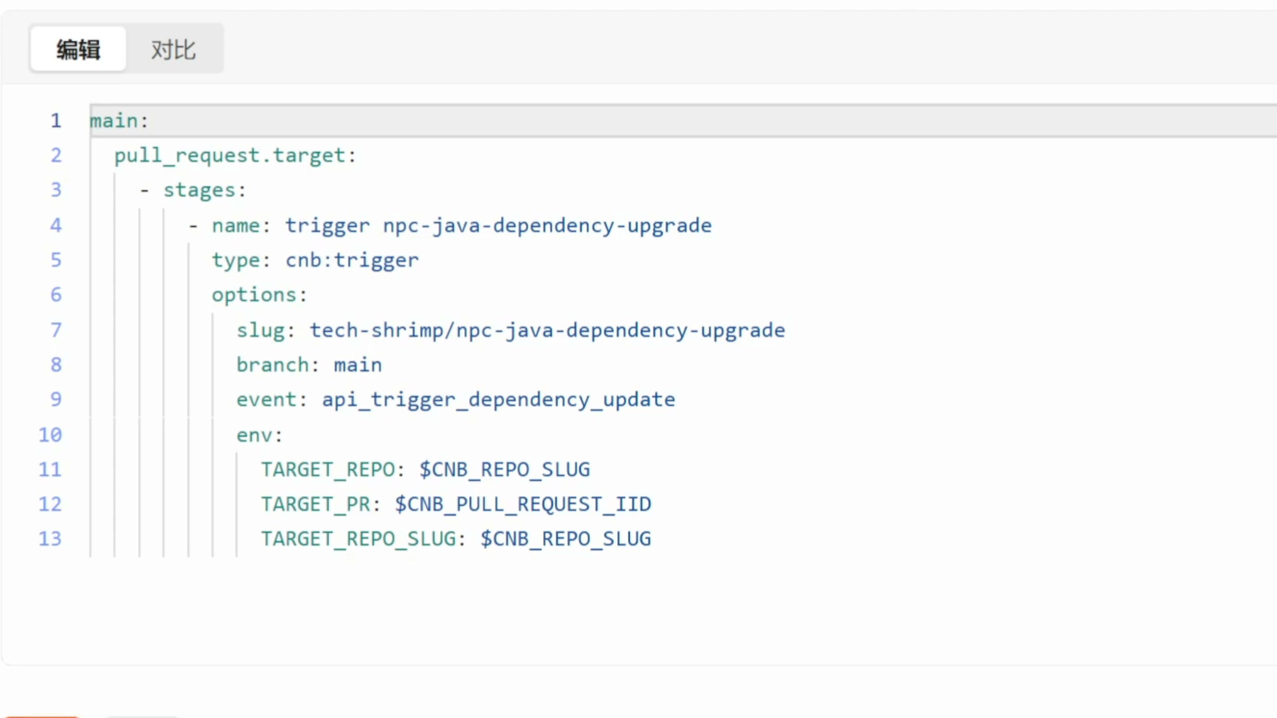The height and width of the screenshot is (718, 1277).
Task: Click the "name" key on line 4
Action: [236, 226]
